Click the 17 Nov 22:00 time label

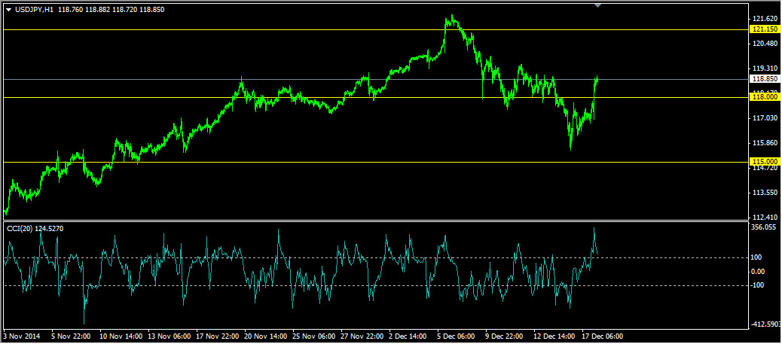[x=218, y=336]
